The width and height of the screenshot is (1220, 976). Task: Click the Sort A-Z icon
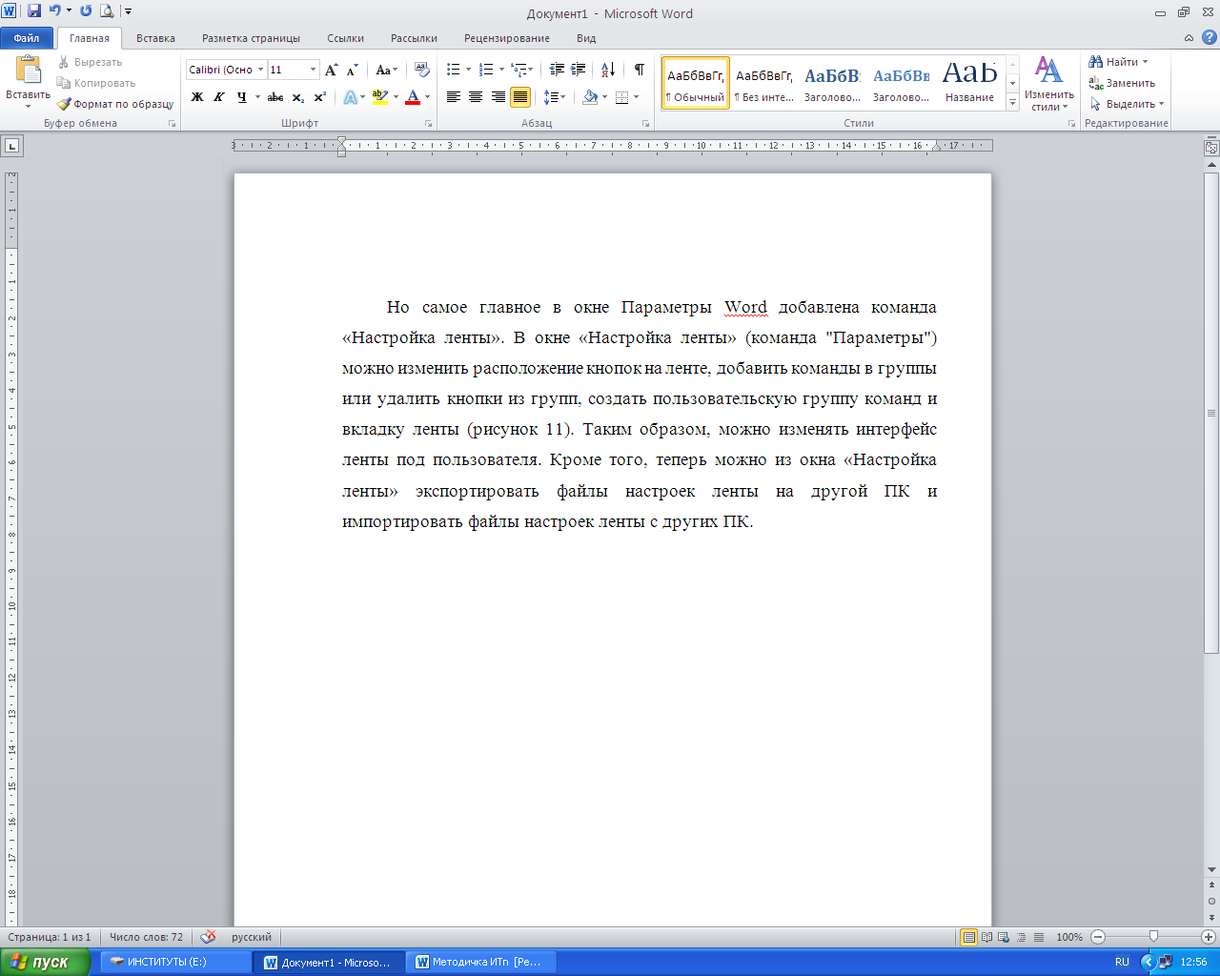[609, 70]
